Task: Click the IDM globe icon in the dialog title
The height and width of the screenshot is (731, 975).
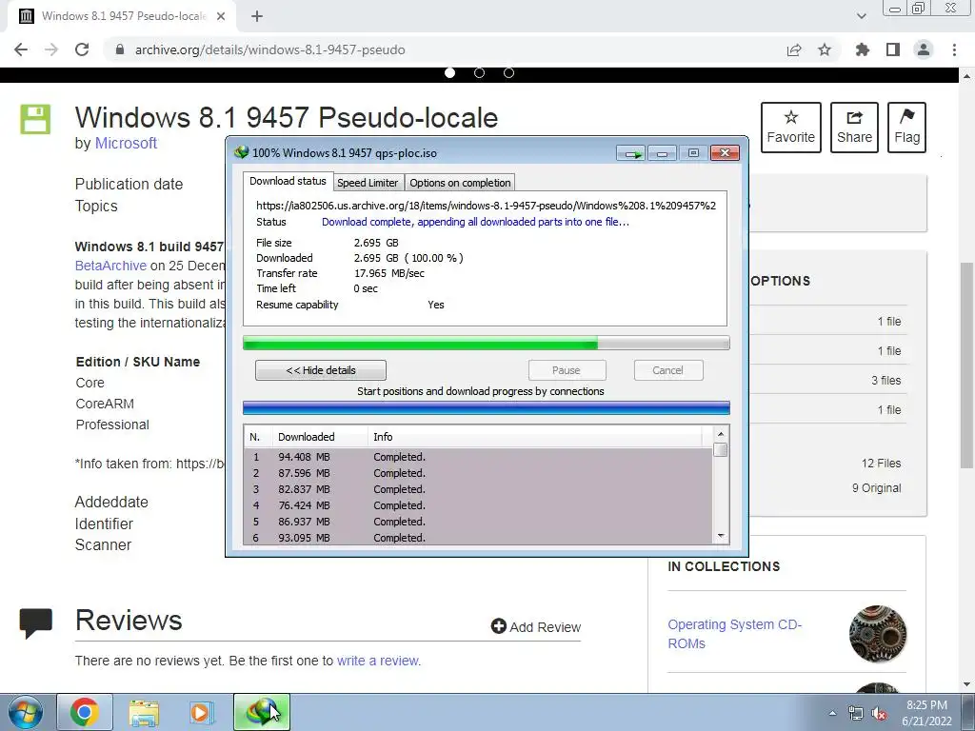Action: point(241,152)
